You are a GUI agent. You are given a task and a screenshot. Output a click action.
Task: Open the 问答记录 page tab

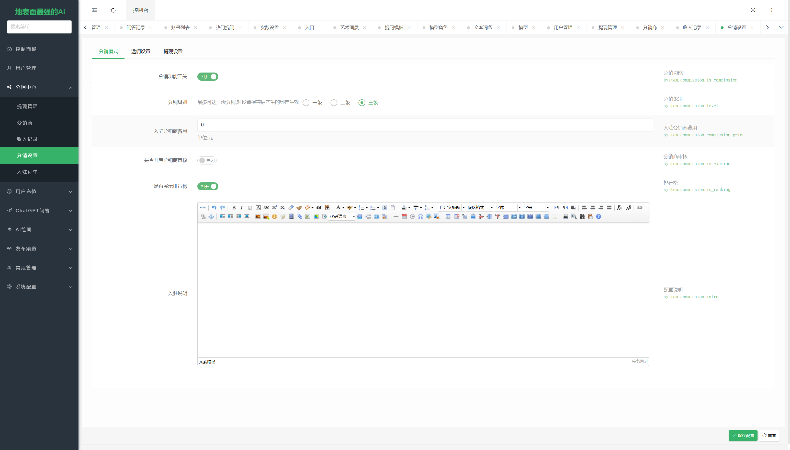136,28
